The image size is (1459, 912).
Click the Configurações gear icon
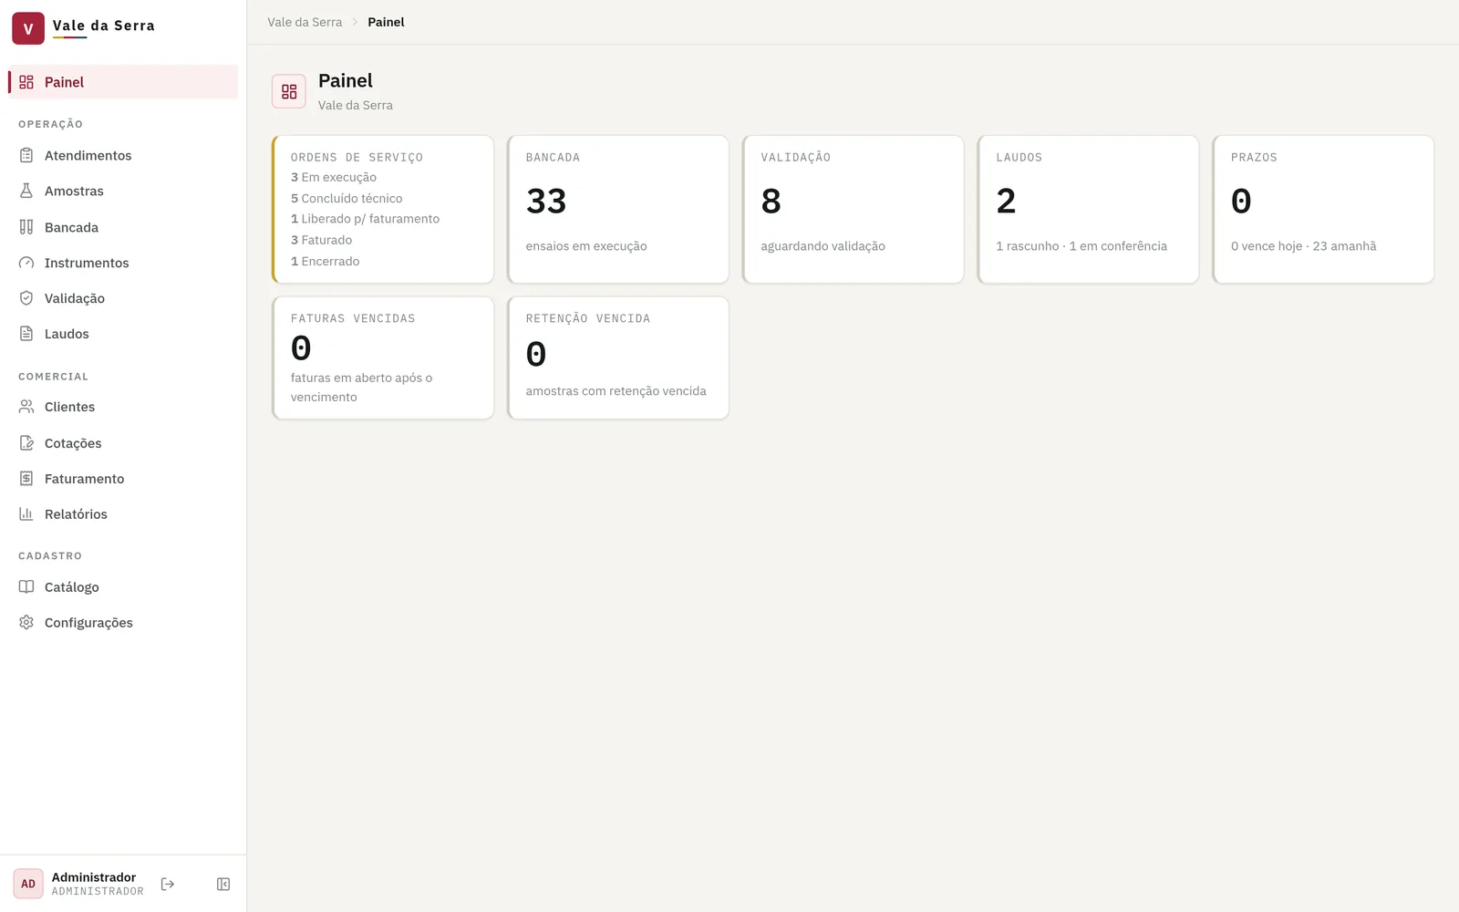coord(26,623)
